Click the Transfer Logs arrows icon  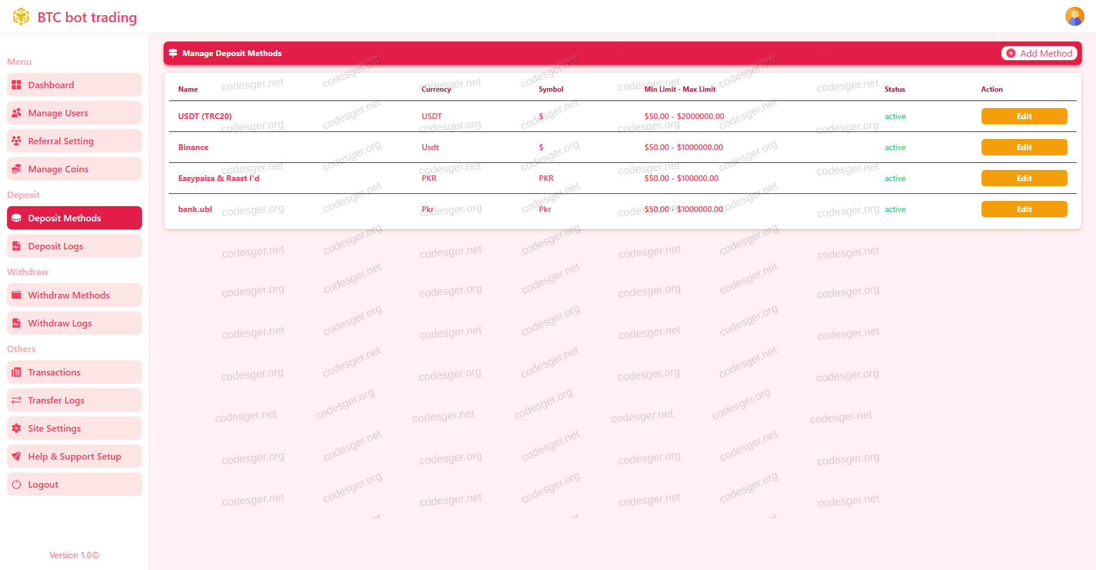pos(16,401)
